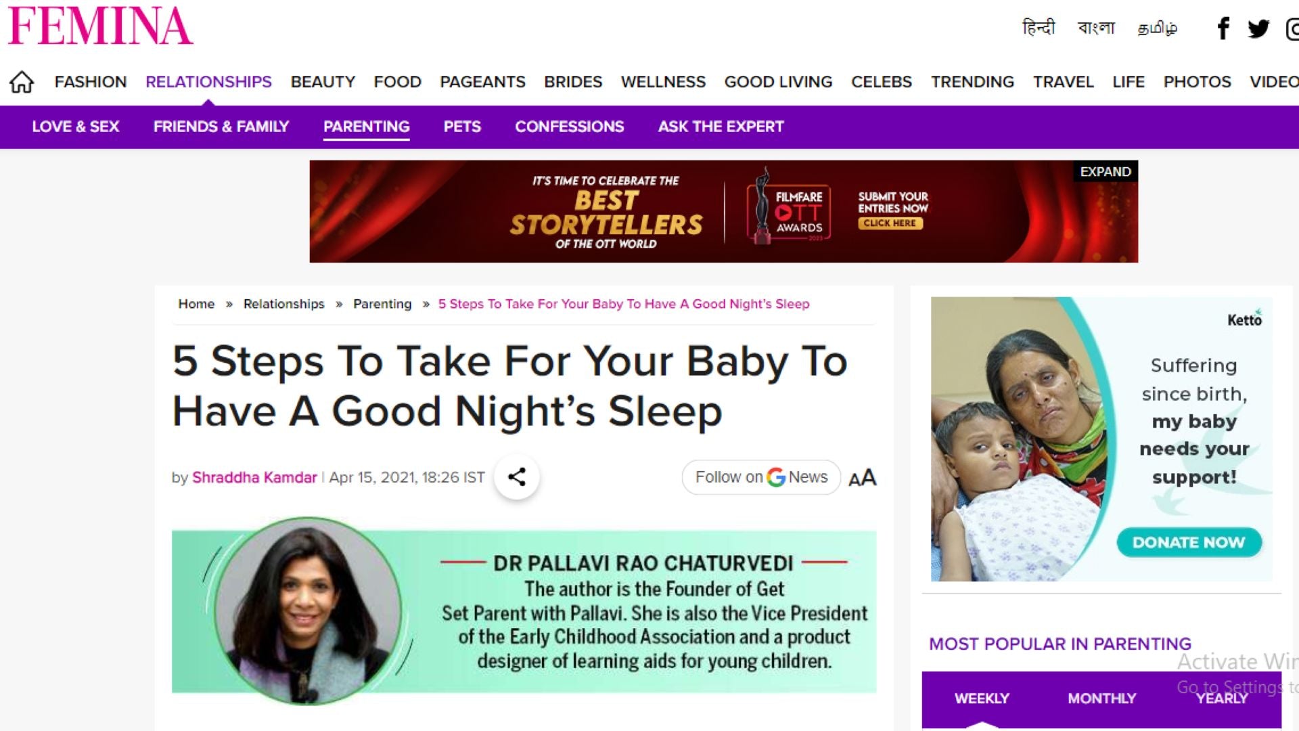This screenshot has height=731, width=1299.
Task: Switch language to Hindi
Action: click(1039, 28)
